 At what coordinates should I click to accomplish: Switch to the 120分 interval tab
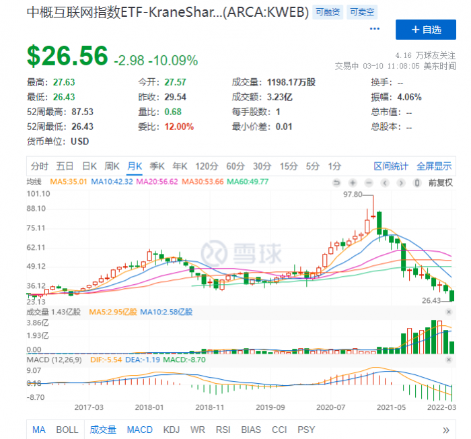(x=207, y=166)
